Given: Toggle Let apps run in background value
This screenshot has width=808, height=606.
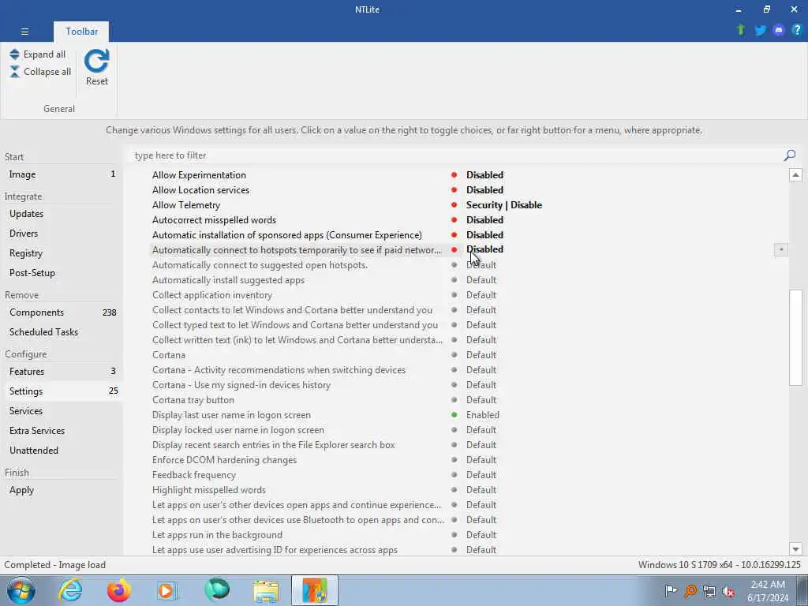Looking at the screenshot, I should [x=481, y=535].
